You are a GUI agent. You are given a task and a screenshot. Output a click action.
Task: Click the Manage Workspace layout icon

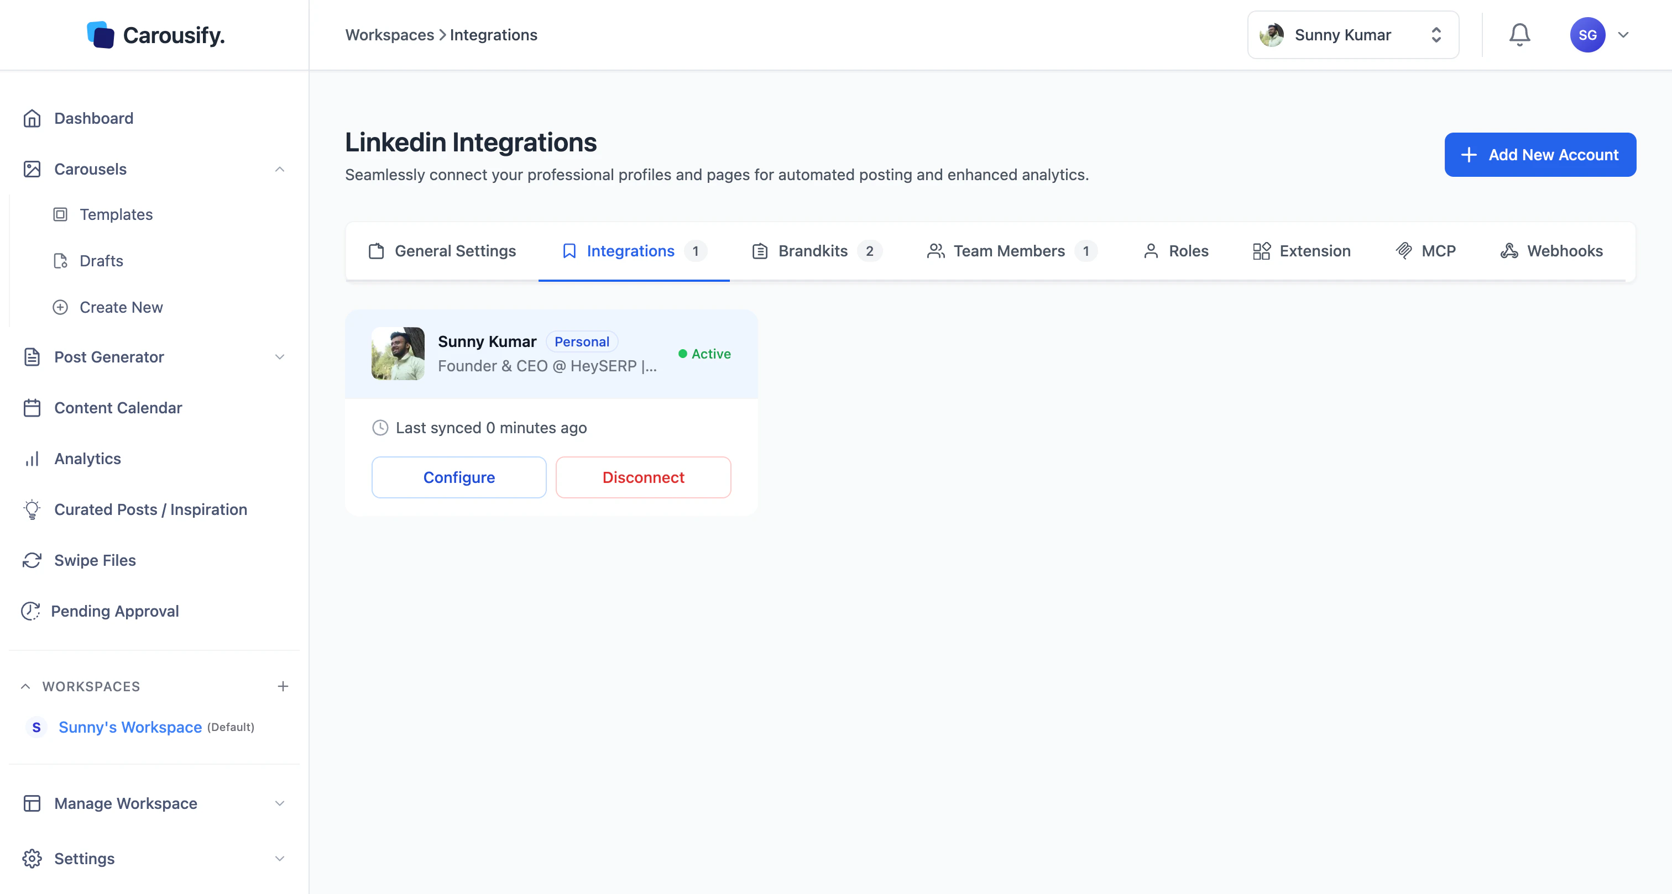(x=32, y=803)
